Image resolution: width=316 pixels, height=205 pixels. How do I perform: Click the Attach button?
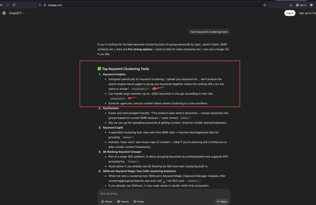click(x=107, y=202)
